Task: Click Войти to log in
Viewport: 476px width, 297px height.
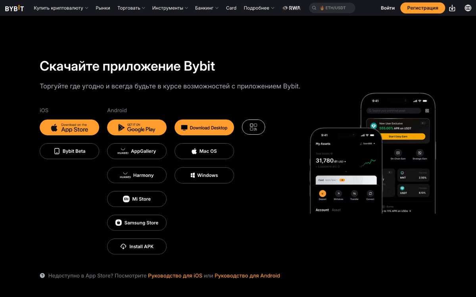Action: click(388, 8)
